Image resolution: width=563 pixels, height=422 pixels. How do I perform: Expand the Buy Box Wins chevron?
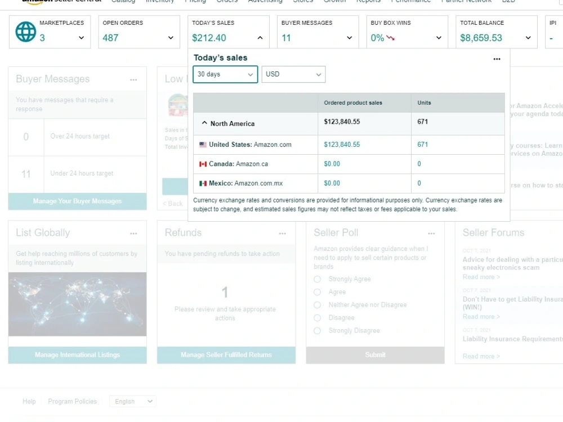tap(439, 38)
